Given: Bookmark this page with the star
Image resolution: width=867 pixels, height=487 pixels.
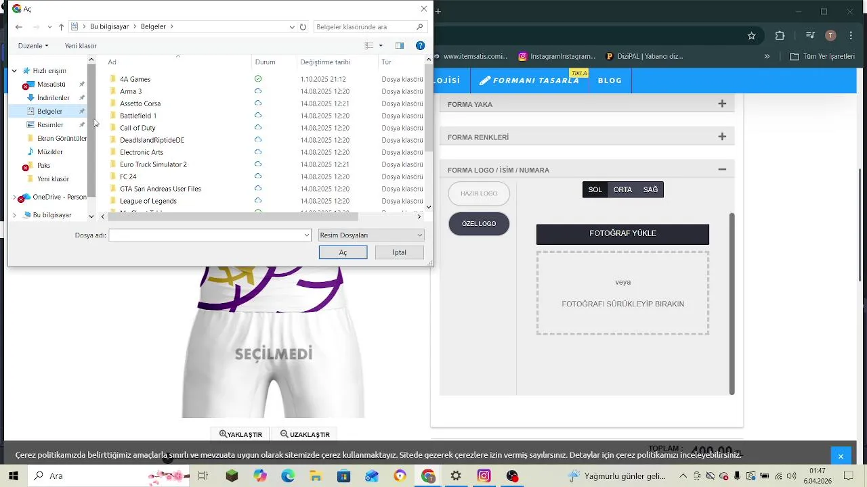Looking at the screenshot, I should [751, 36].
